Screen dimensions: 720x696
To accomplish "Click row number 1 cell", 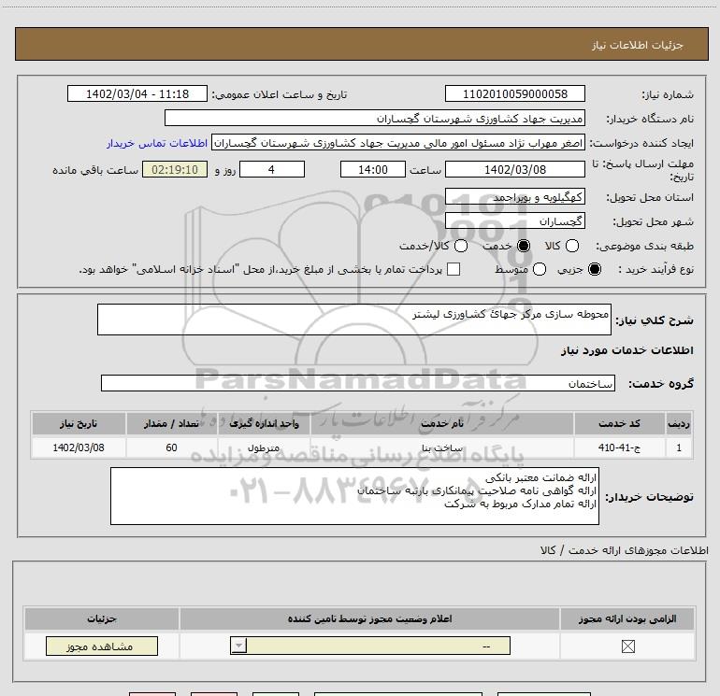I will 679,447.
